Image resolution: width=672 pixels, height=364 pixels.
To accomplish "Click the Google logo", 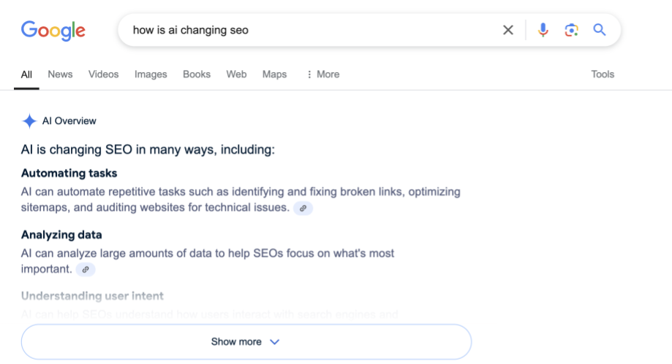I will click(x=53, y=30).
